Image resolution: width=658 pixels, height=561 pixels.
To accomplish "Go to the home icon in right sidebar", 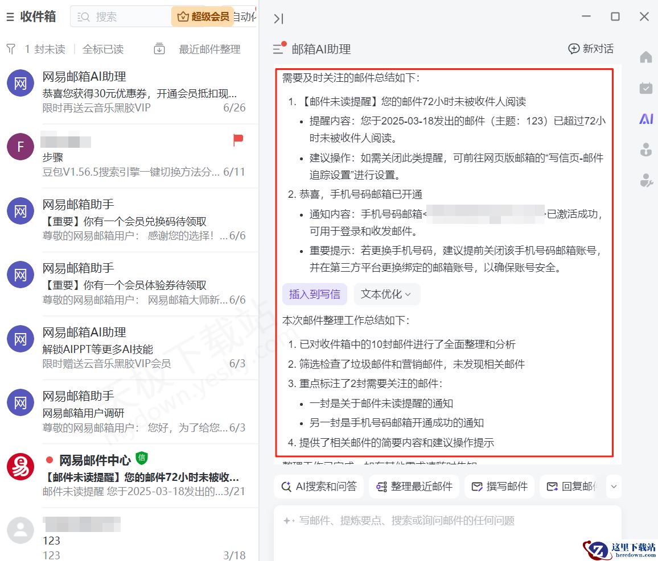I will point(646,57).
